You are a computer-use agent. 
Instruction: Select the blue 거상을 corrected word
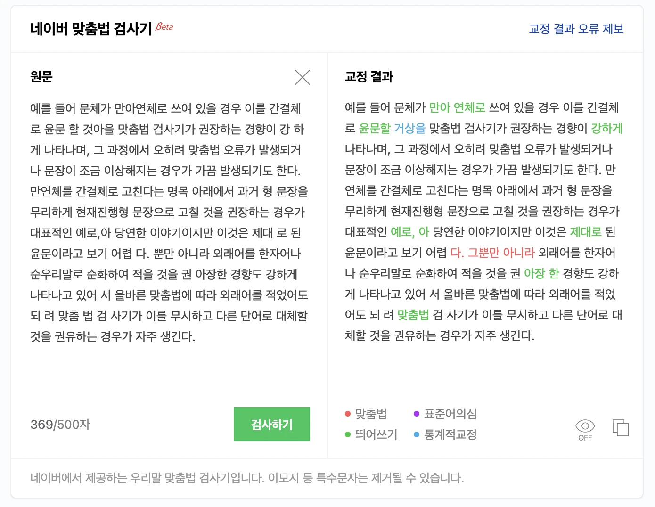tap(409, 128)
